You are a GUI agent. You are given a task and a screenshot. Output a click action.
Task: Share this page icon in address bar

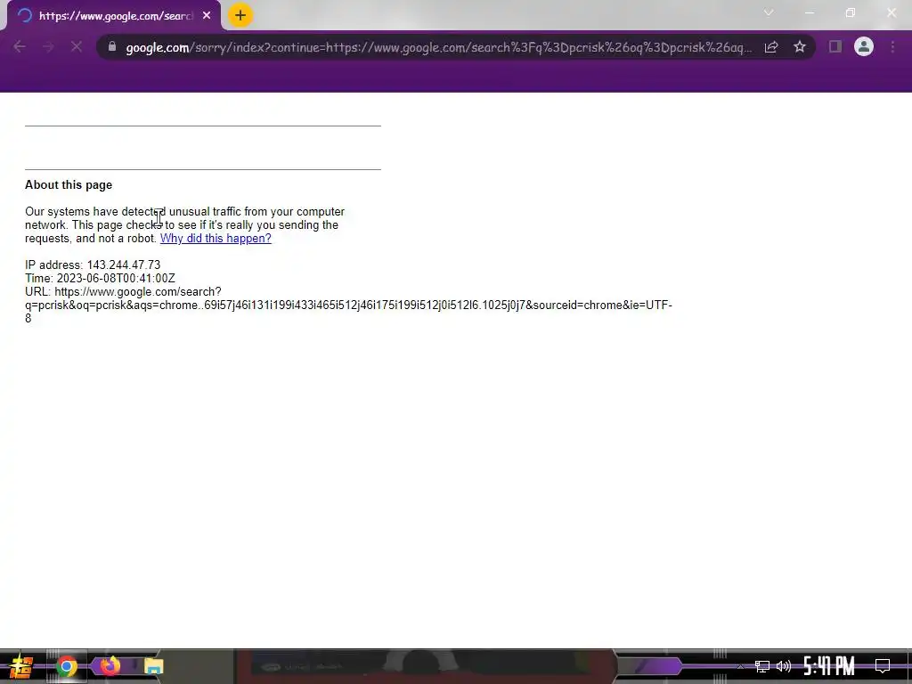tap(771, 47)
